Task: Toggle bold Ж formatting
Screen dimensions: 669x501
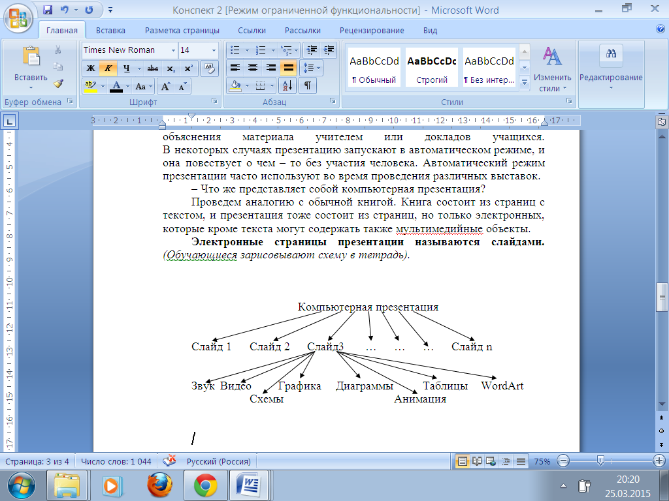Action: 90,68
